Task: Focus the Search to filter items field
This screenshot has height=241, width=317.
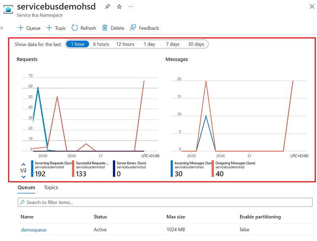Action: pyautogui.click(x=165, y=202)
